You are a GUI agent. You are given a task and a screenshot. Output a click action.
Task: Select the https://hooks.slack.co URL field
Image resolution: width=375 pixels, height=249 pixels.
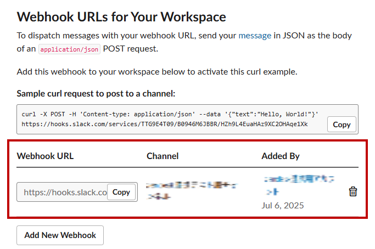click(77, 192)
